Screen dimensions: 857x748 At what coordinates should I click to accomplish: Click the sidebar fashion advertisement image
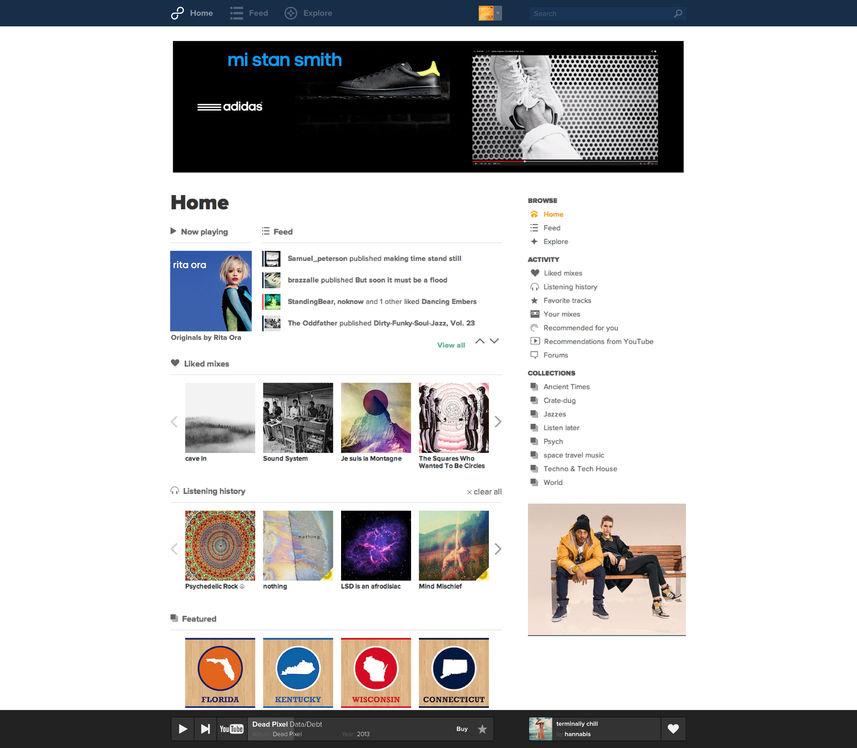pyautogui.click(x=607, y=569)
